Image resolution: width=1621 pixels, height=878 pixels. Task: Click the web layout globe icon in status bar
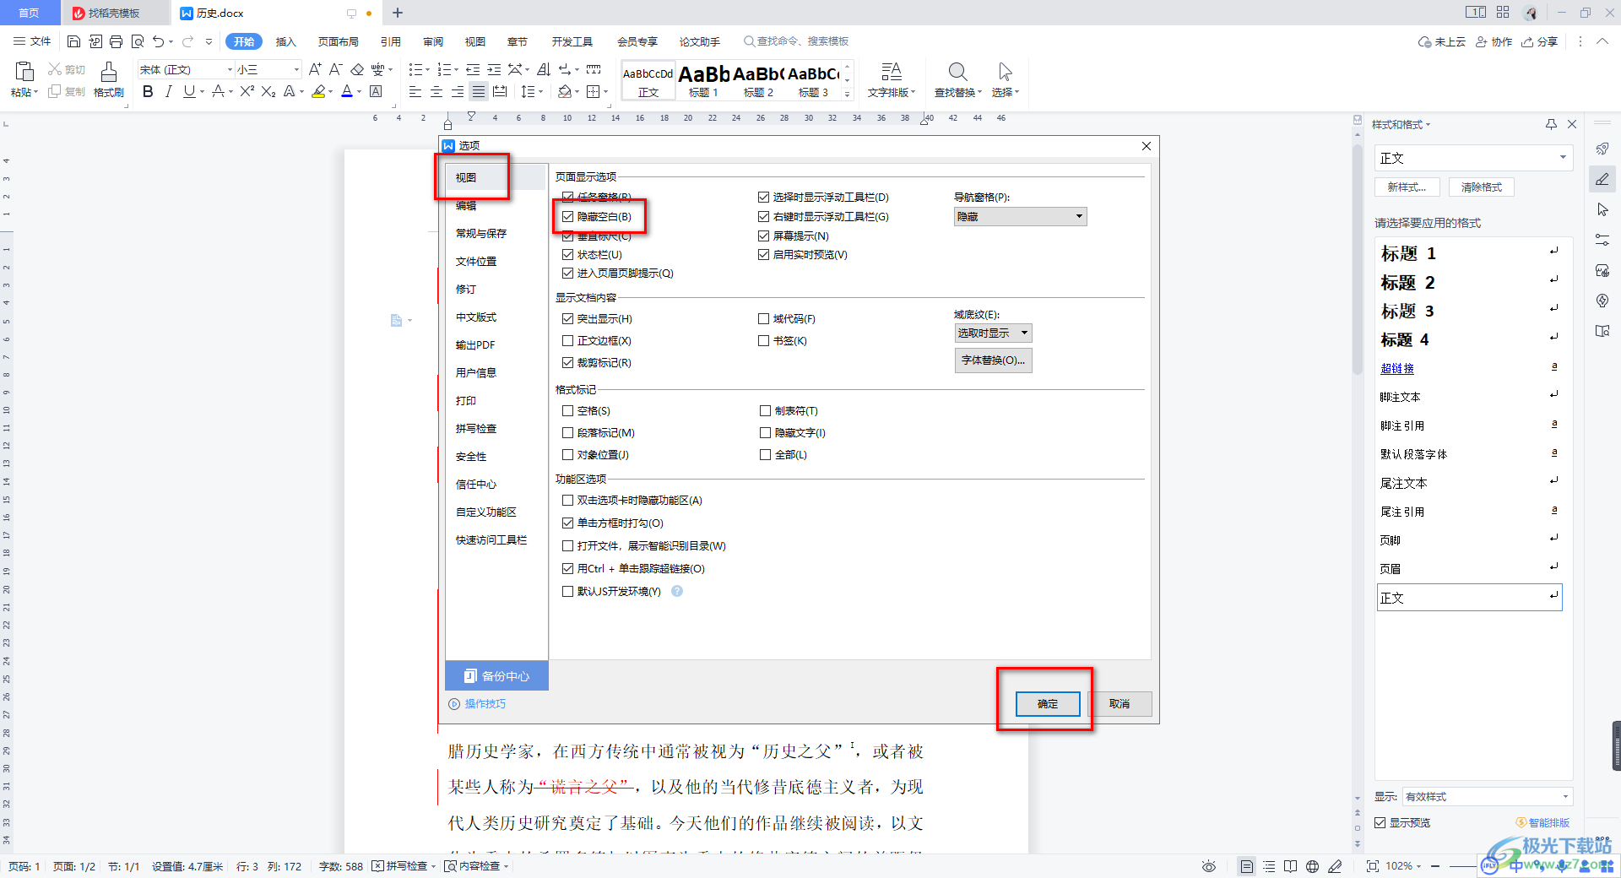(x=1312, y=866)
